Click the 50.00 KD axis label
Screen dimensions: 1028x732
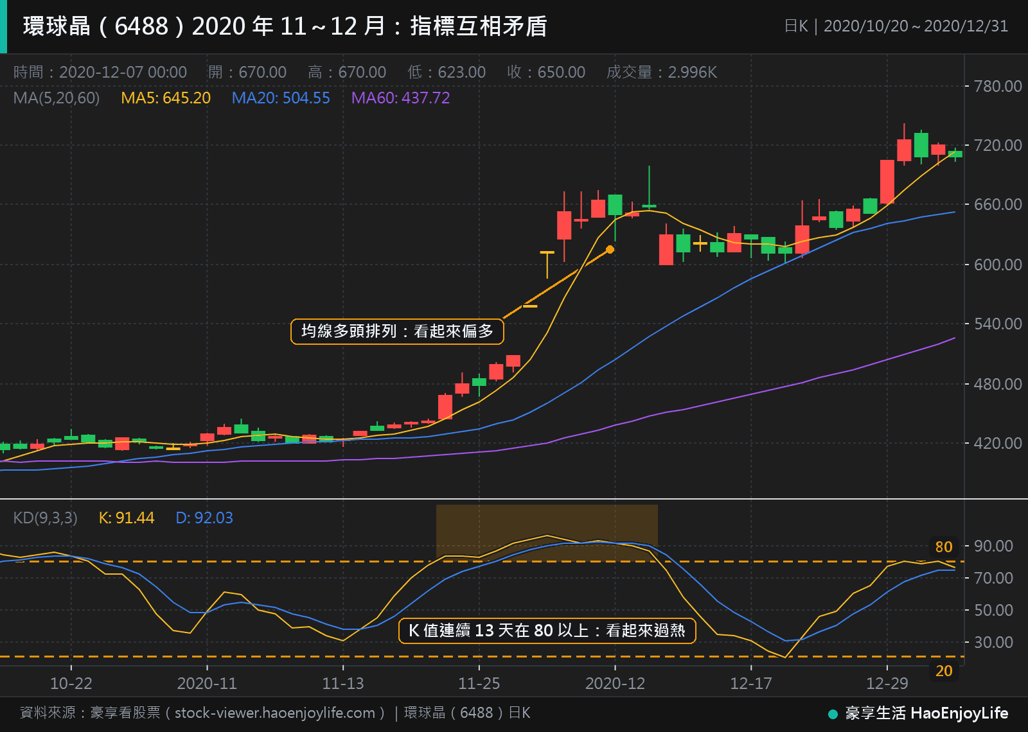pyautogui.click(x=993, y=610)
